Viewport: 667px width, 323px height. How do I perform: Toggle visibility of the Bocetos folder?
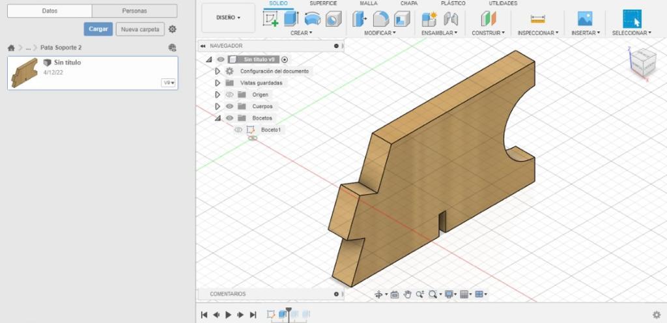coord(230,118)
